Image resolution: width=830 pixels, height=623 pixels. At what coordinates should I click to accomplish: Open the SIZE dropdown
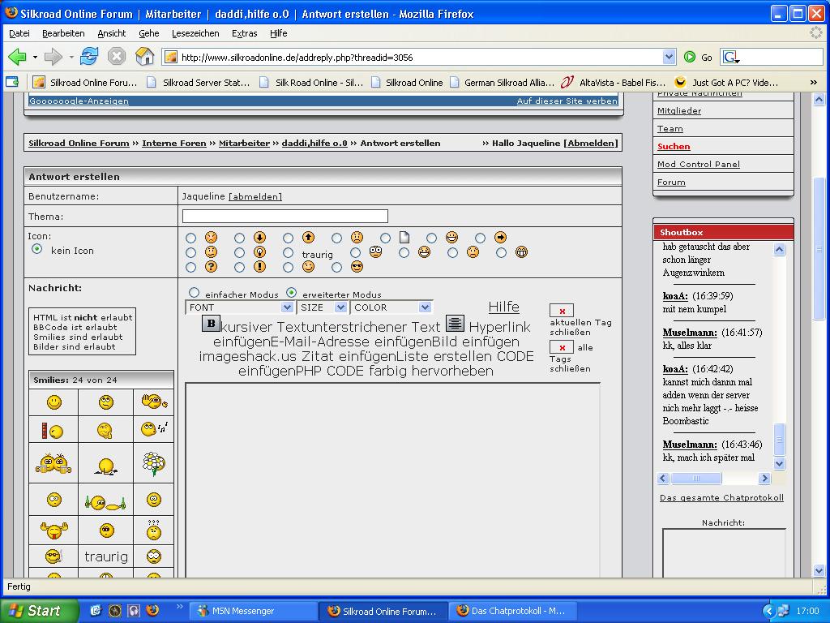[x=323, y=307]
